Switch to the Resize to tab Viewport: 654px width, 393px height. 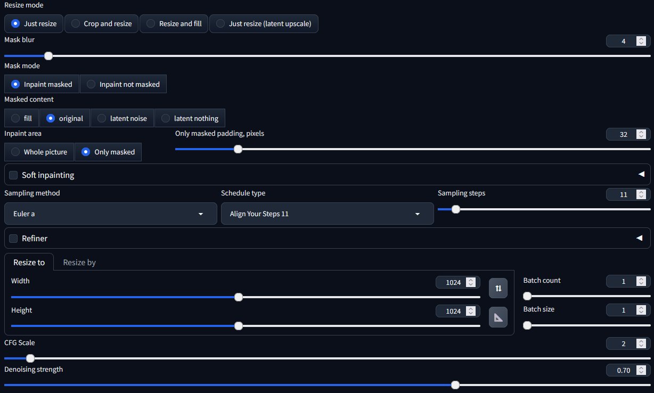pos(29,262)
